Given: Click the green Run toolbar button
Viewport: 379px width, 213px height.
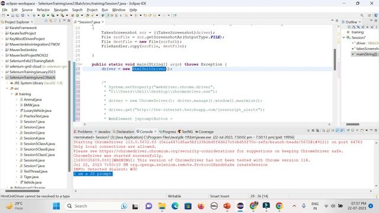Looking at the screenshot, I should click(43, 15).
